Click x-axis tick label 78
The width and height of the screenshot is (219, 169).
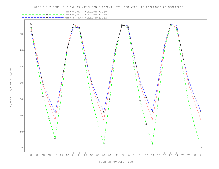click(189, 155)
